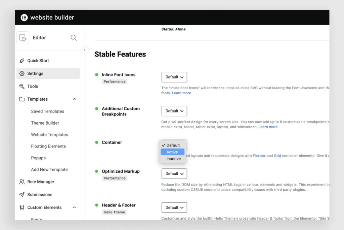Screen dimensions: 344x230
Task: Open the Optimized Markup Default dropdown
Action: (x=174, y=174)
